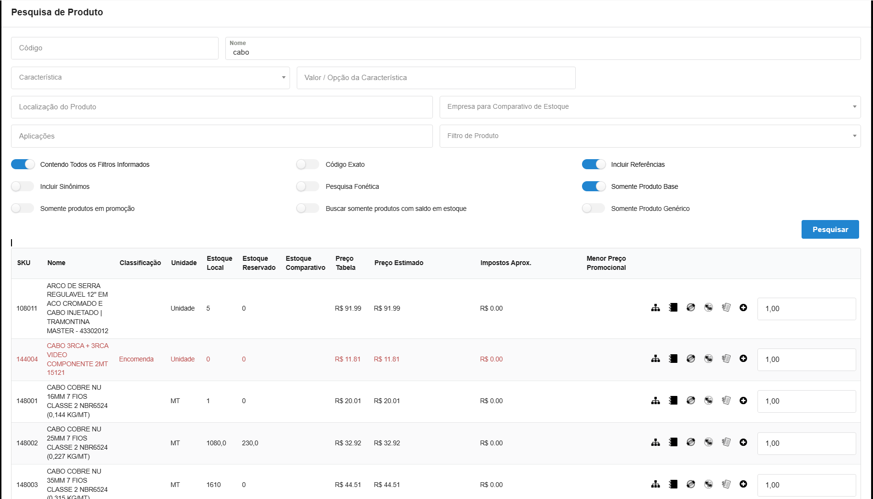Click the plus icon on SKU 148001 row
Image resolution: width=873 pixels, height=499 pixels.
coord(743,401)
